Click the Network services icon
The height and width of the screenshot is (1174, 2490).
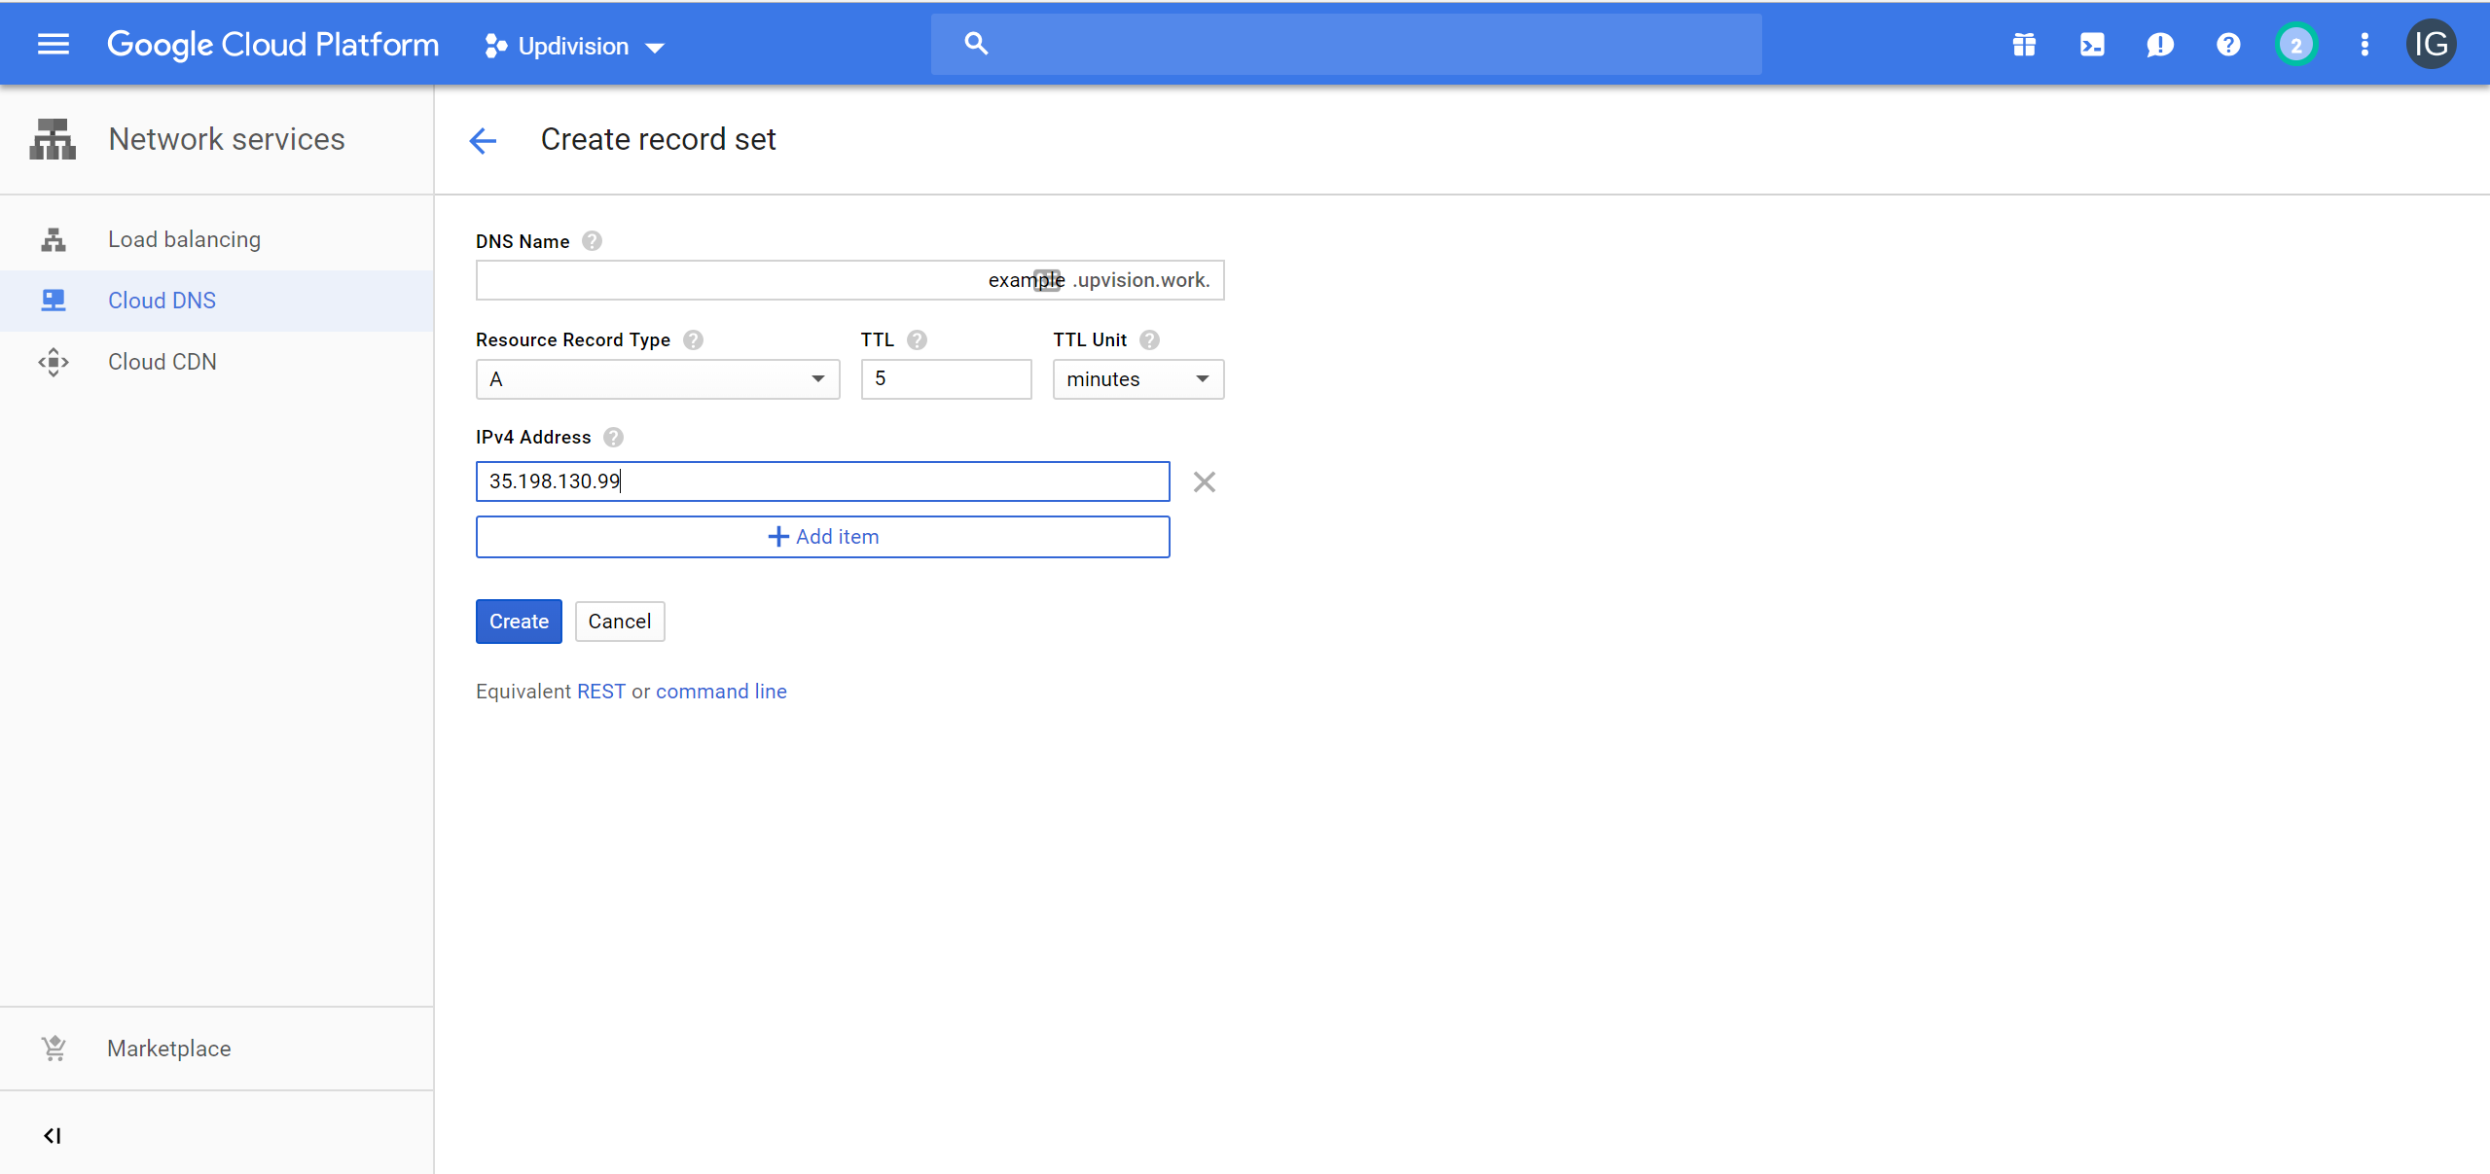pyautogui.click(x=52, y=138)
